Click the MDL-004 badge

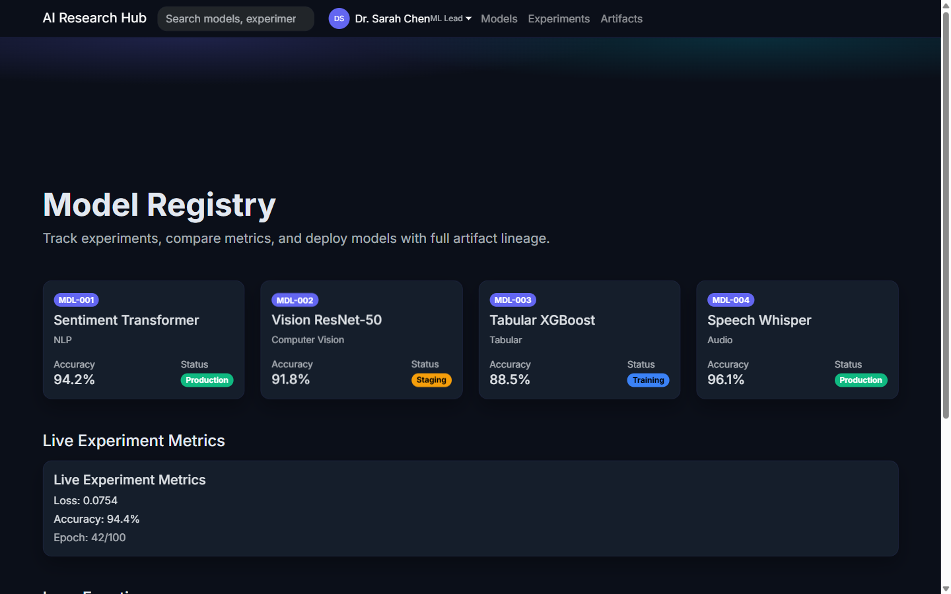click(731, 300)
